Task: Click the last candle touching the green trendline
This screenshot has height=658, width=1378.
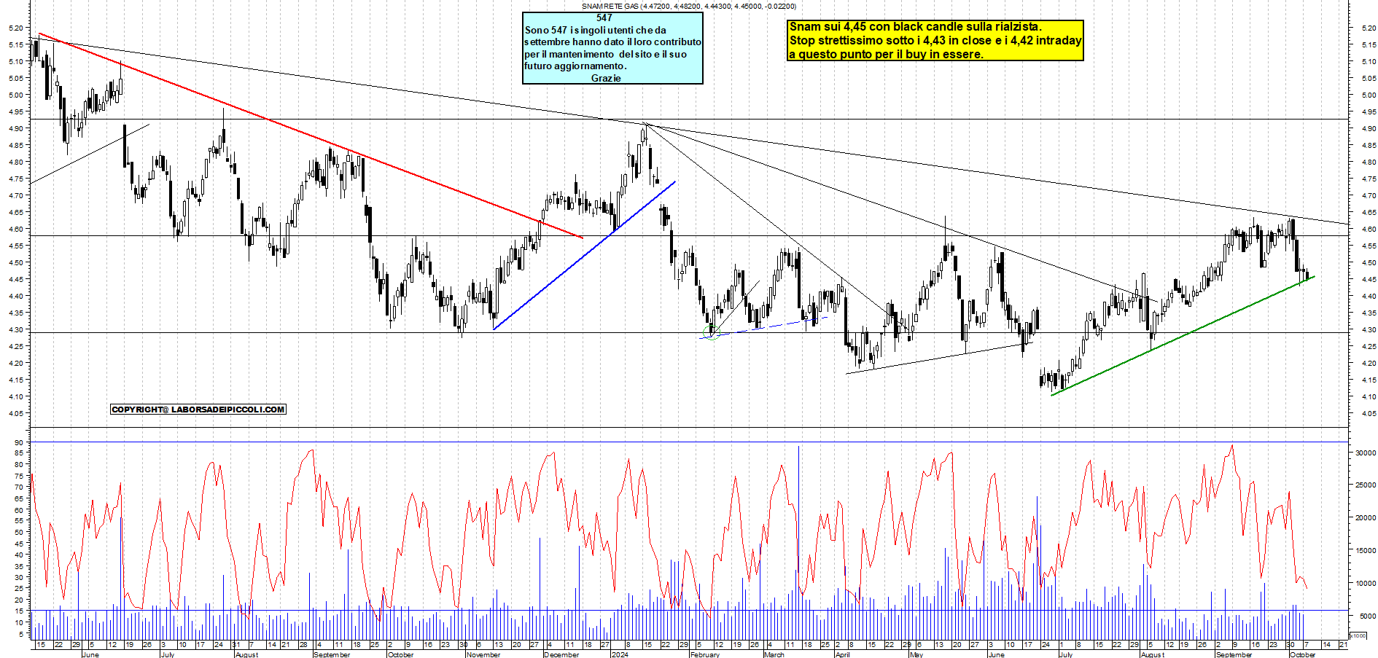Action: point(1308,275)
